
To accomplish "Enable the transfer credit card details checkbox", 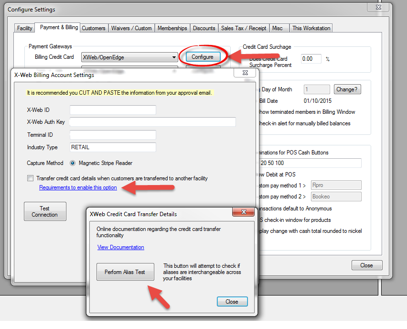I will [31, 178].
